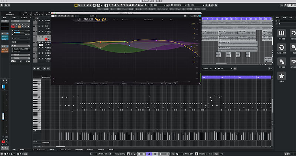Open the MIDI input routing dropdown in Inspector
This screenshot has width=296, height=156.
tap(21, 49)
